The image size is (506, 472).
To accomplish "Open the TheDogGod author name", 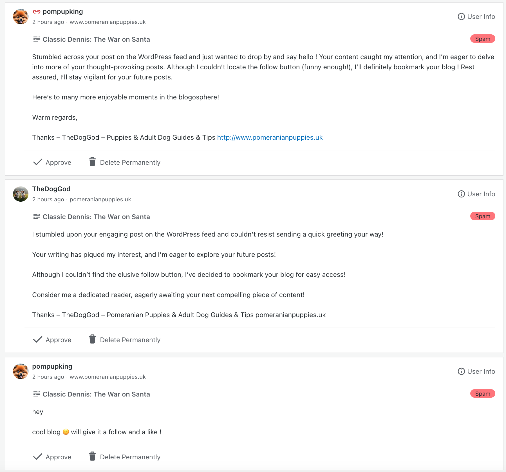I will click(51, 189).
